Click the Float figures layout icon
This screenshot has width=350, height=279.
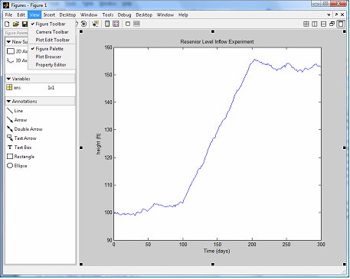(332, 24)
